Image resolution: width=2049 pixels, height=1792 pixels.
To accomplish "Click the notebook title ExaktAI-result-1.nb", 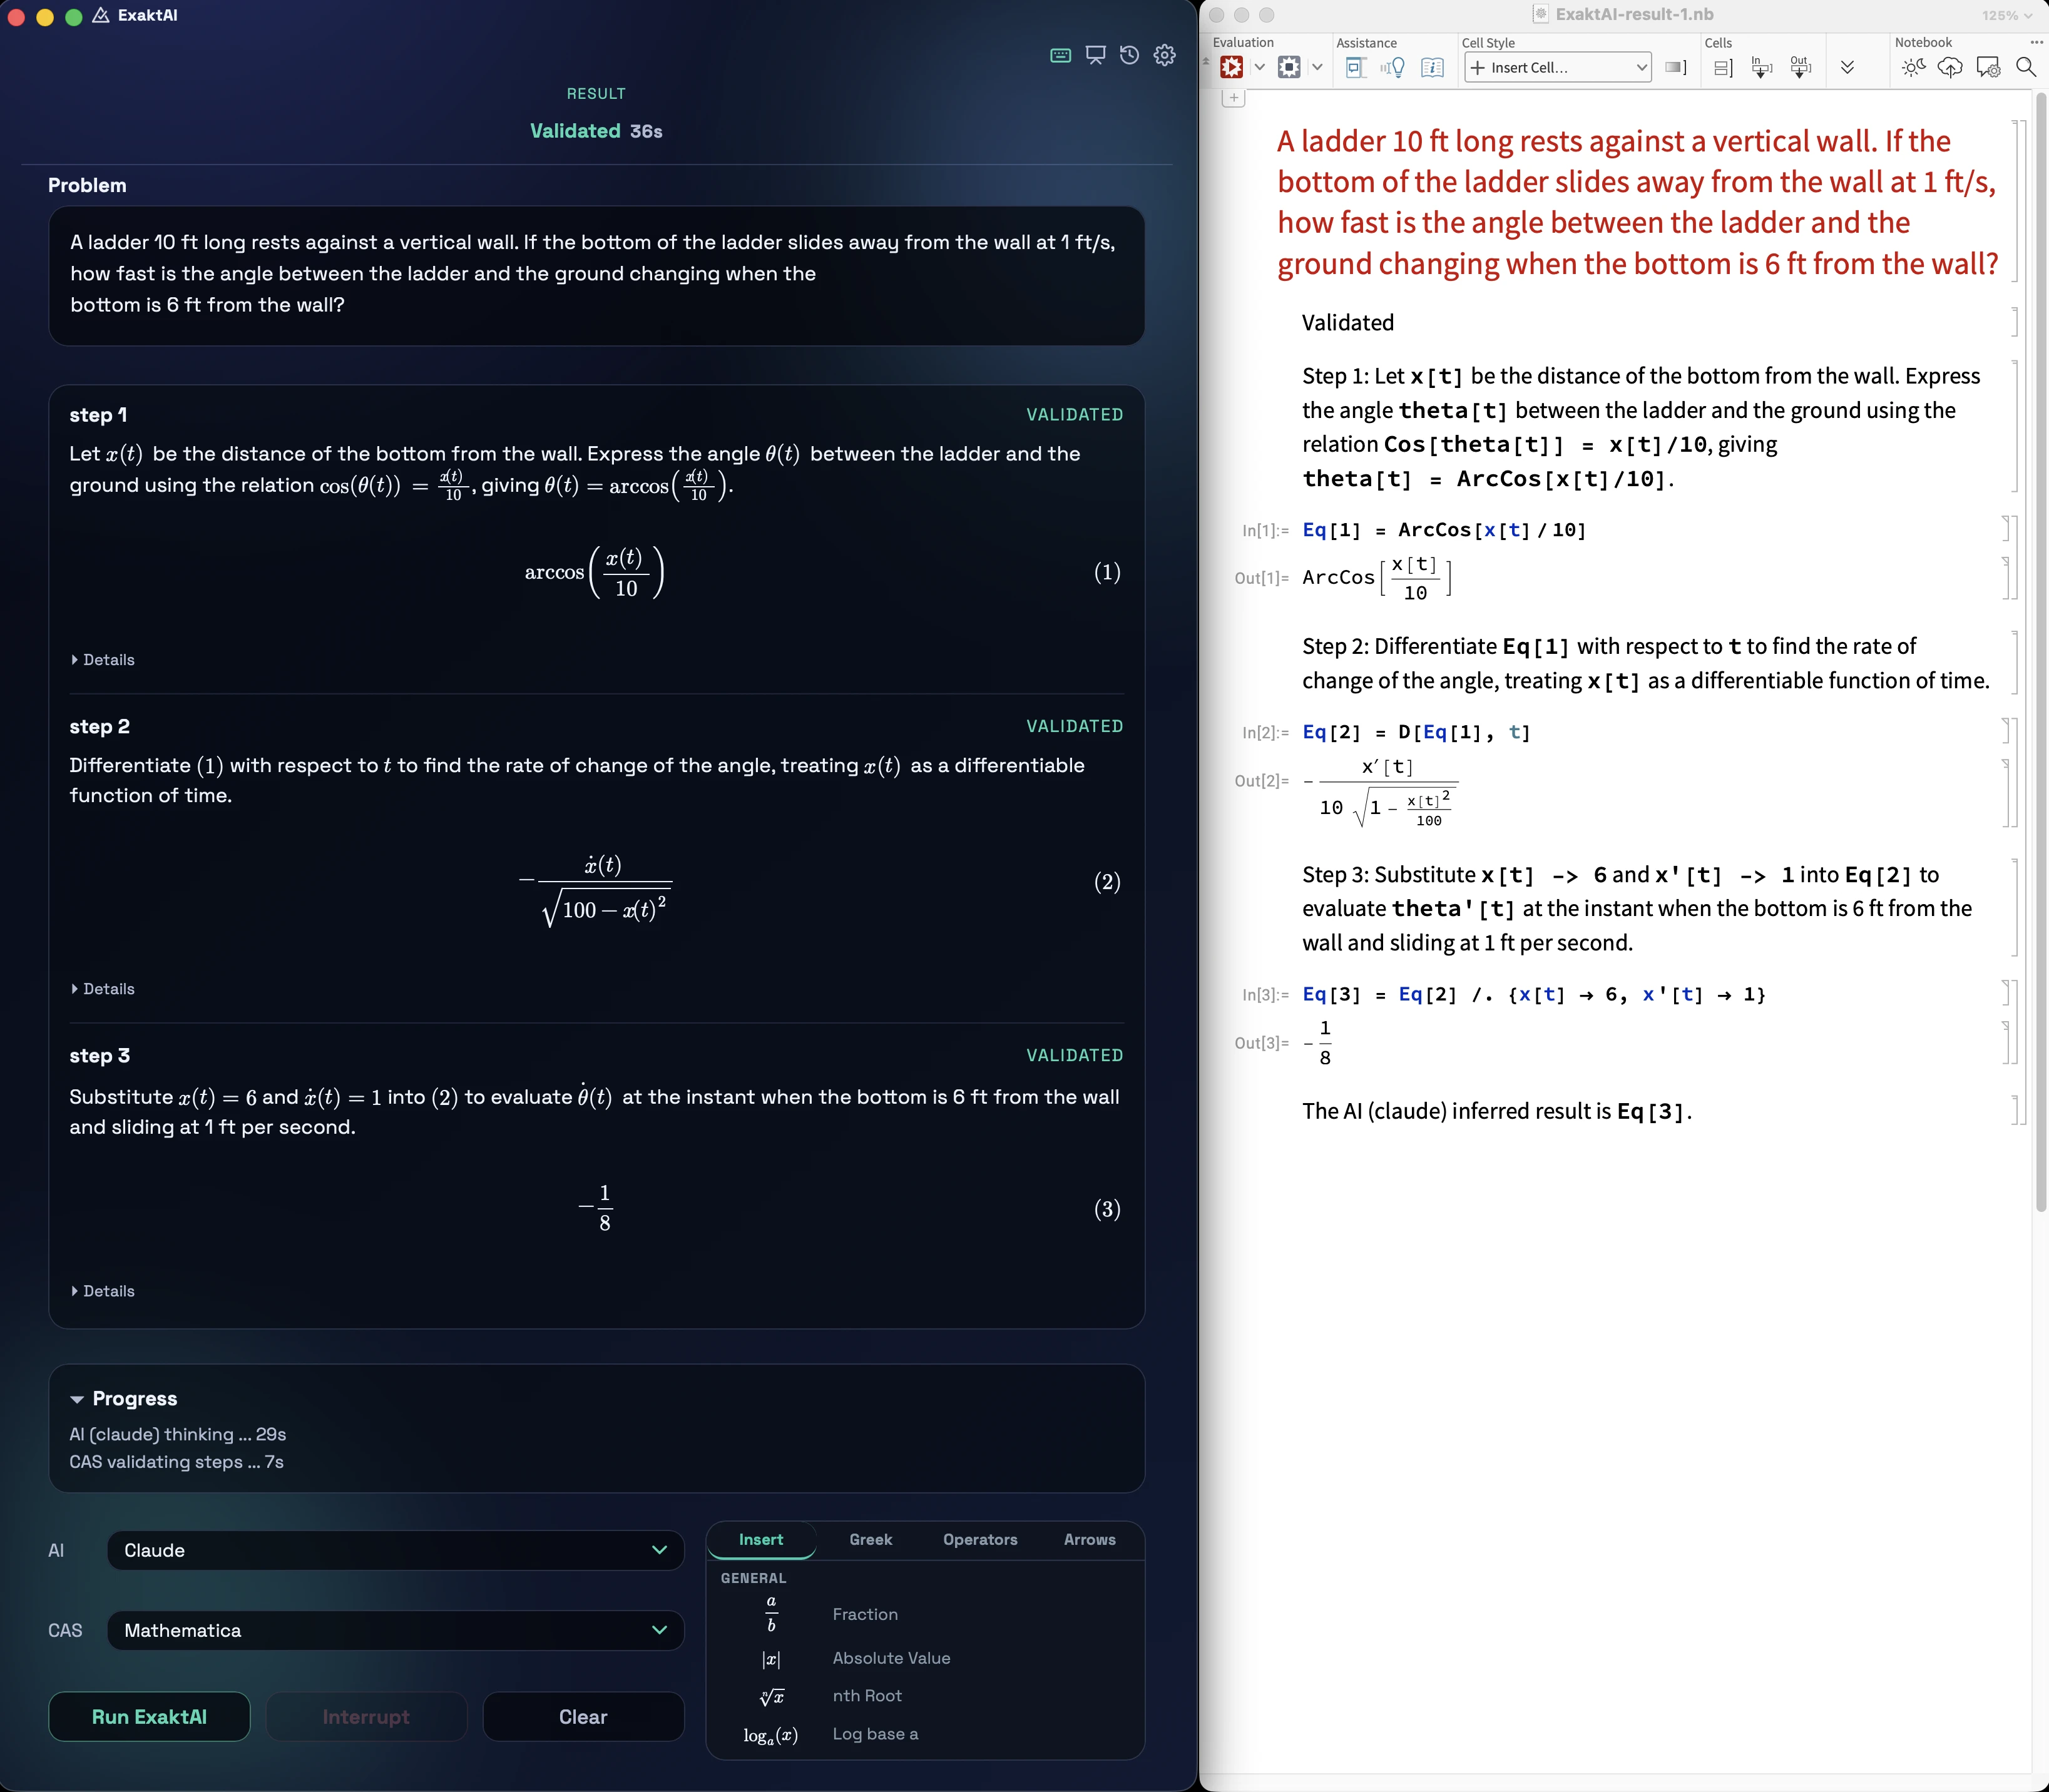I will tap(1634, 14).
